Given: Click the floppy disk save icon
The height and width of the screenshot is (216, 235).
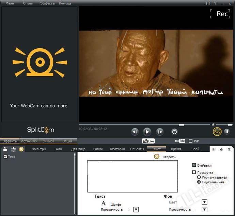Looking at the screenshot, I should tap(5, 149).
